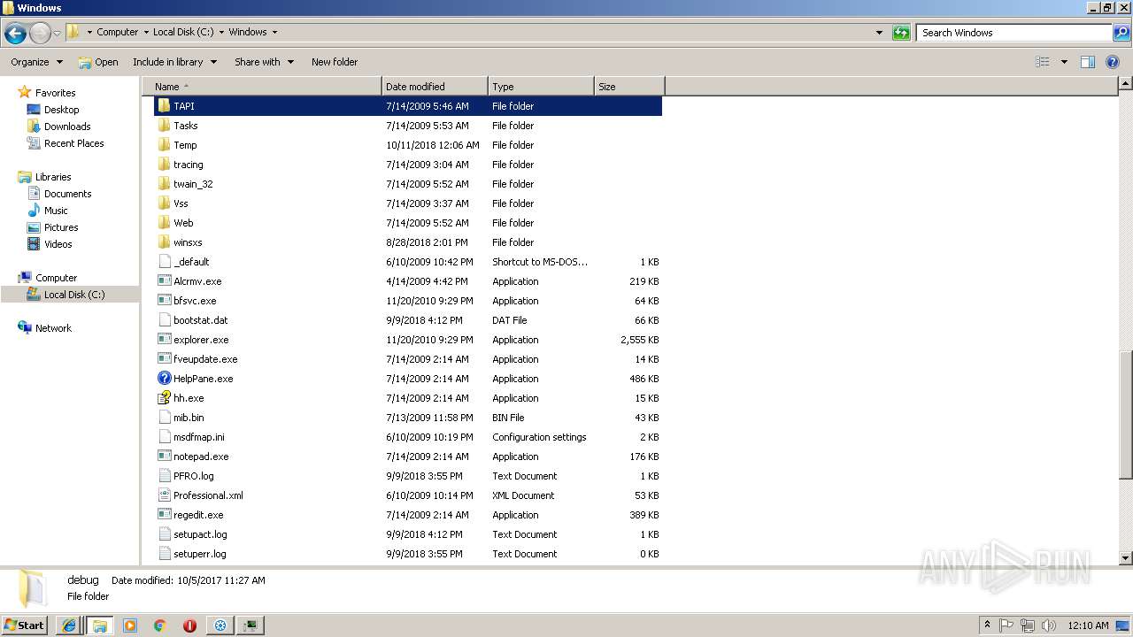1133x637 pixels.
Task: Click the Start button
Action: pyautogui.click(x=25, y=625)
